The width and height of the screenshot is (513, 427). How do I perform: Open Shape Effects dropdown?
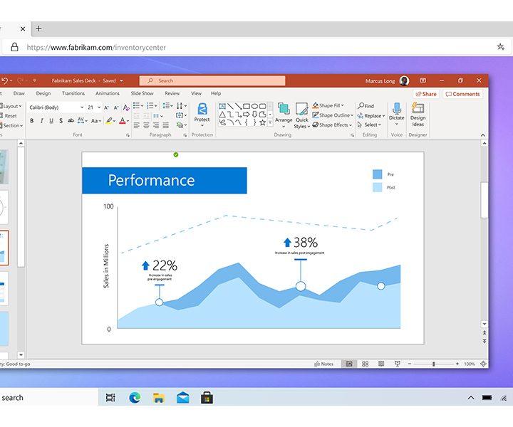332,125
